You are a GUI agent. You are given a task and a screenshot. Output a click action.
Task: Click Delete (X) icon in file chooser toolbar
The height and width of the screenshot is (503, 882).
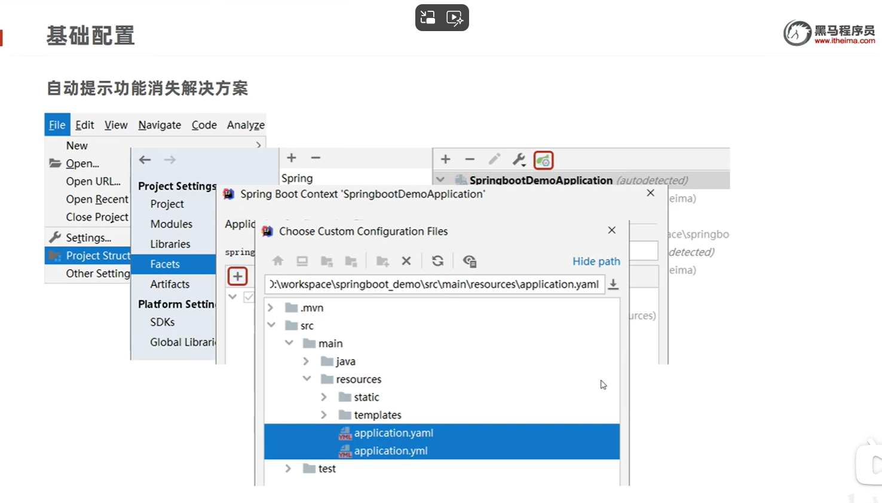[406, 261]
